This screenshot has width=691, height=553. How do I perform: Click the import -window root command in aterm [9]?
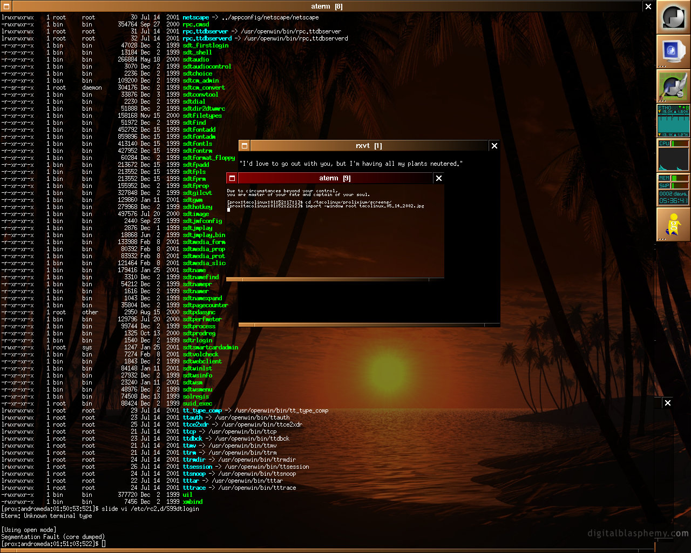[x=365, y=206]
